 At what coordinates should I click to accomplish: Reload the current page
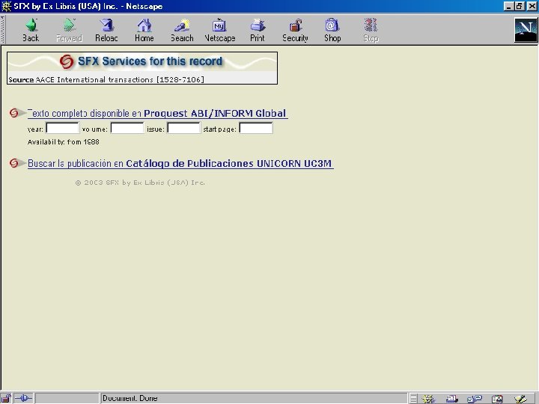pyautogui.click(x=106, y=30)
